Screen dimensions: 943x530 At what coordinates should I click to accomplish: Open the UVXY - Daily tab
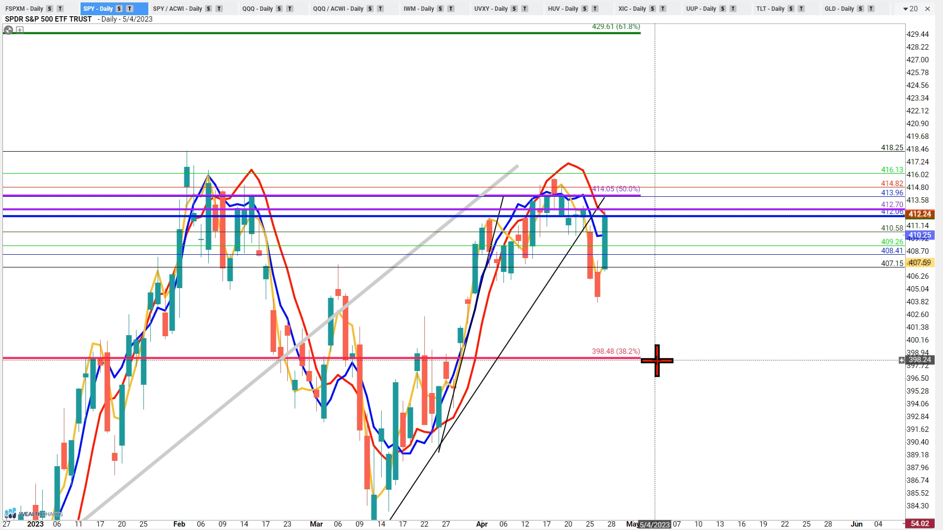tap(491, 9)
